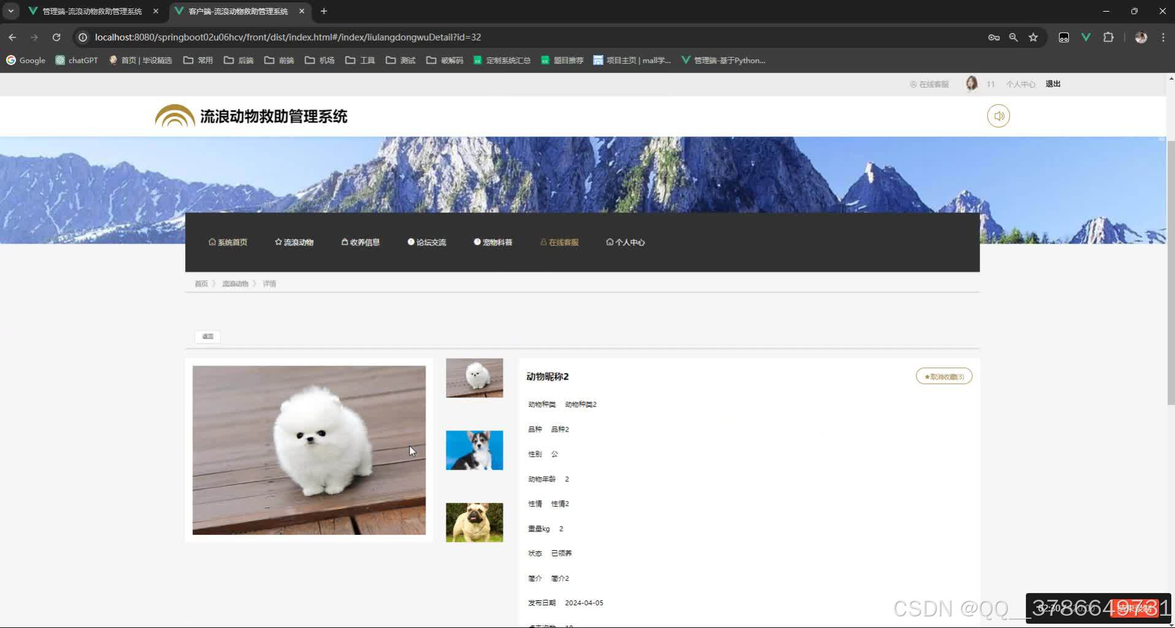Reload the page

pyautogui.click(x=56, y=37)
